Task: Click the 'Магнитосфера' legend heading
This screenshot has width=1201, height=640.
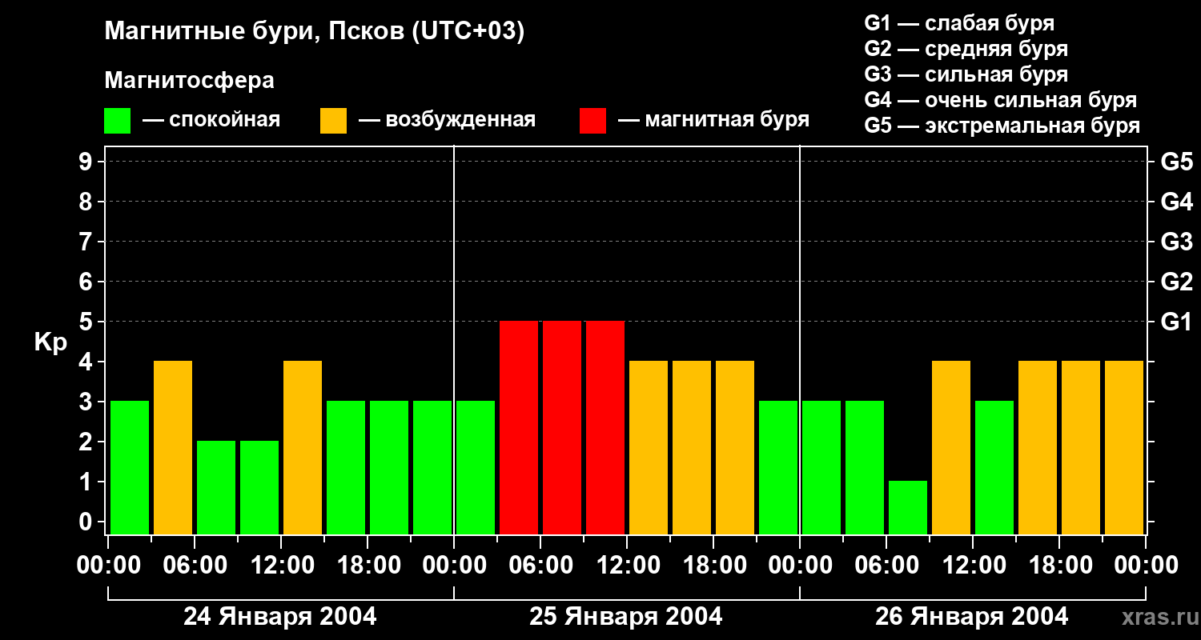Action: click(x=189, y=81)
